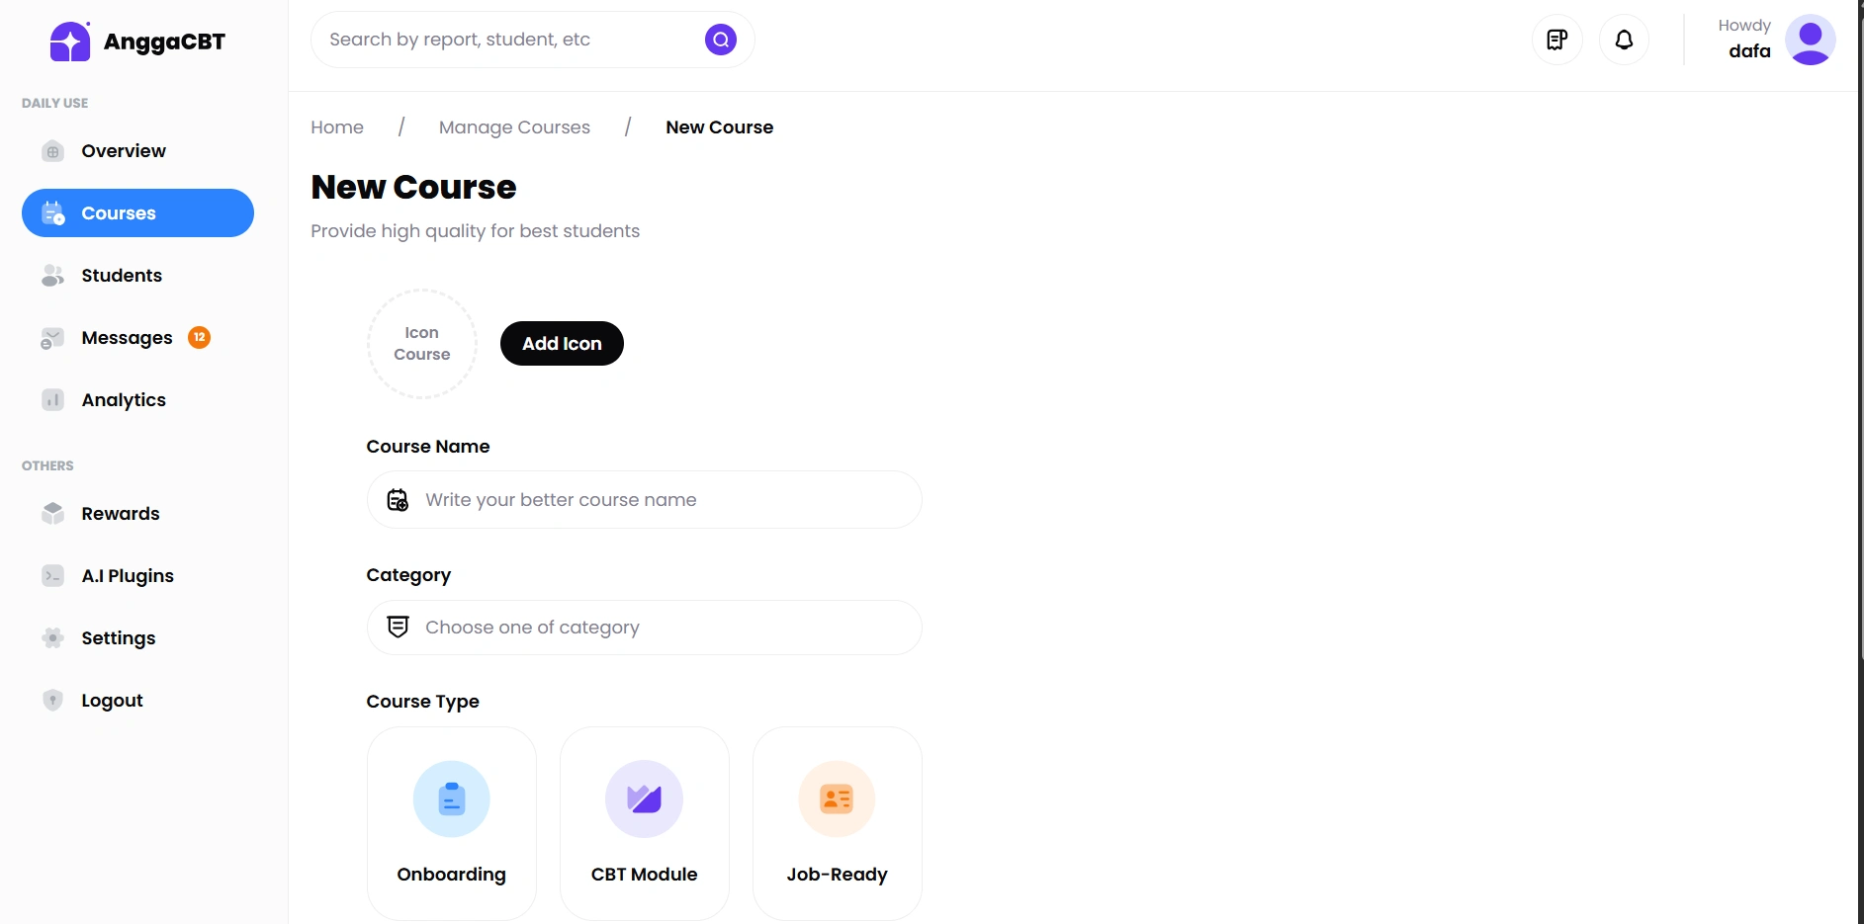Select the Onboarding course type card

pos(452,823)
